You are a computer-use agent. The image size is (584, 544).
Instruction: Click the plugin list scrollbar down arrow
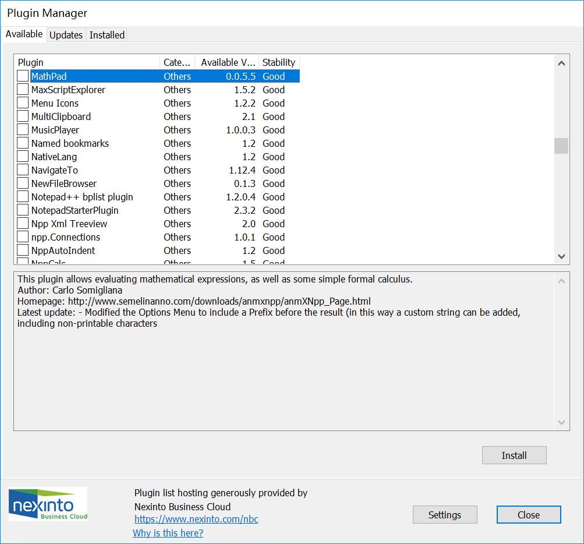point(561,256)
